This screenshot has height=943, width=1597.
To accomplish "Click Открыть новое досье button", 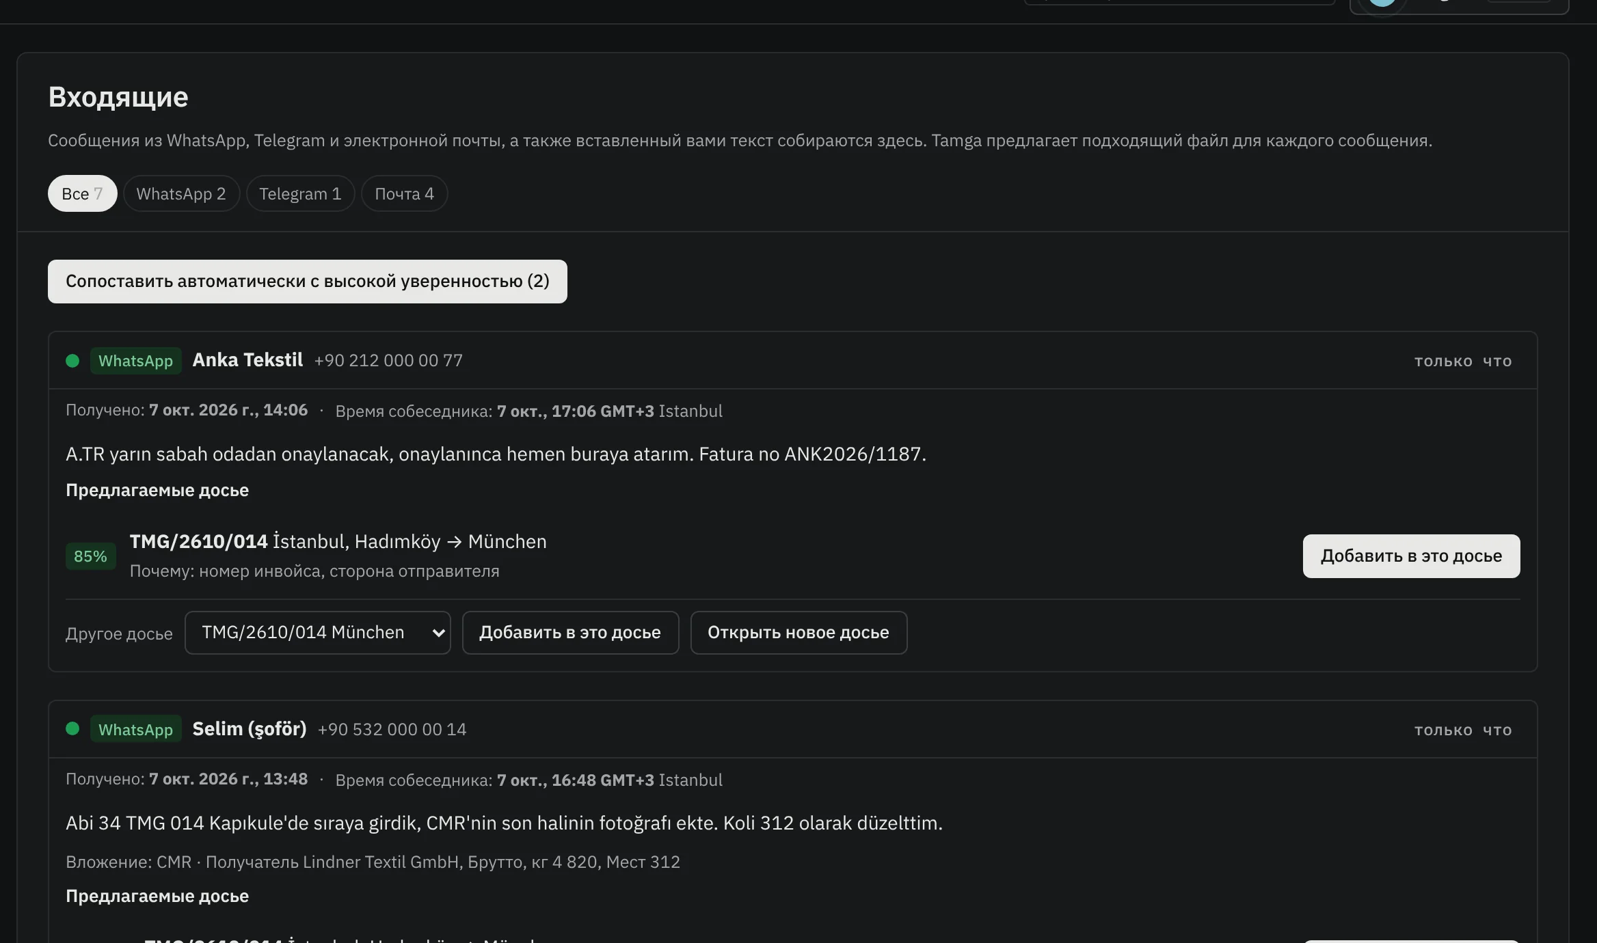I will coord(798,632).
